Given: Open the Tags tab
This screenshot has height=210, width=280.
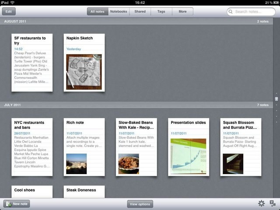Looking at the screenshot, I should 161,12.
